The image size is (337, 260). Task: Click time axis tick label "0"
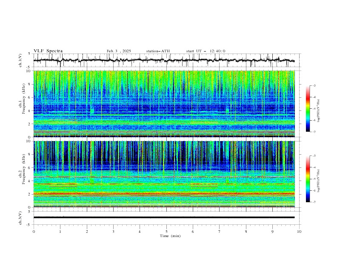click(x=34, y=232)
